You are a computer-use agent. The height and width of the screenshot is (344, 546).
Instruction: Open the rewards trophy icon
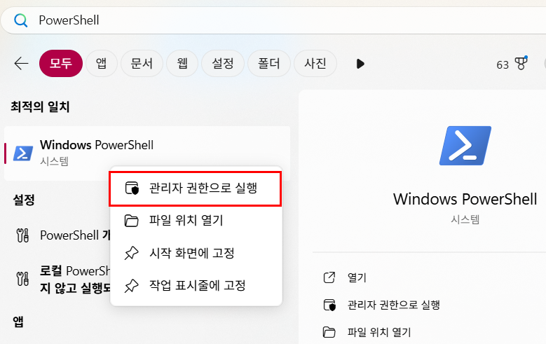[x=521, y=63]
